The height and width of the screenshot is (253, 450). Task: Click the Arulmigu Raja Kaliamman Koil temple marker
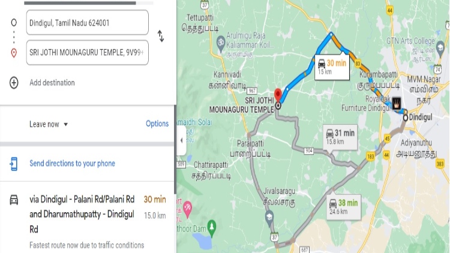click(220, 42)
